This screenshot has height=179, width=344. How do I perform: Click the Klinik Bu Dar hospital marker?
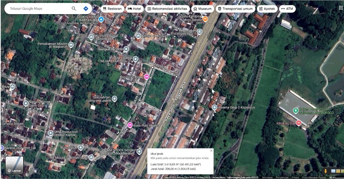coord(299,123)
